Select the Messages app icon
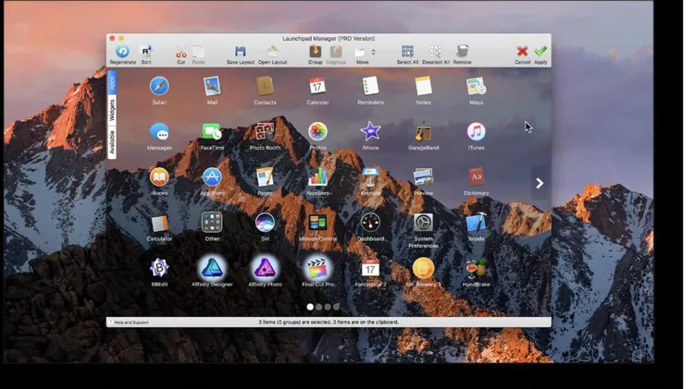694x389 pixels. point(159,131)
